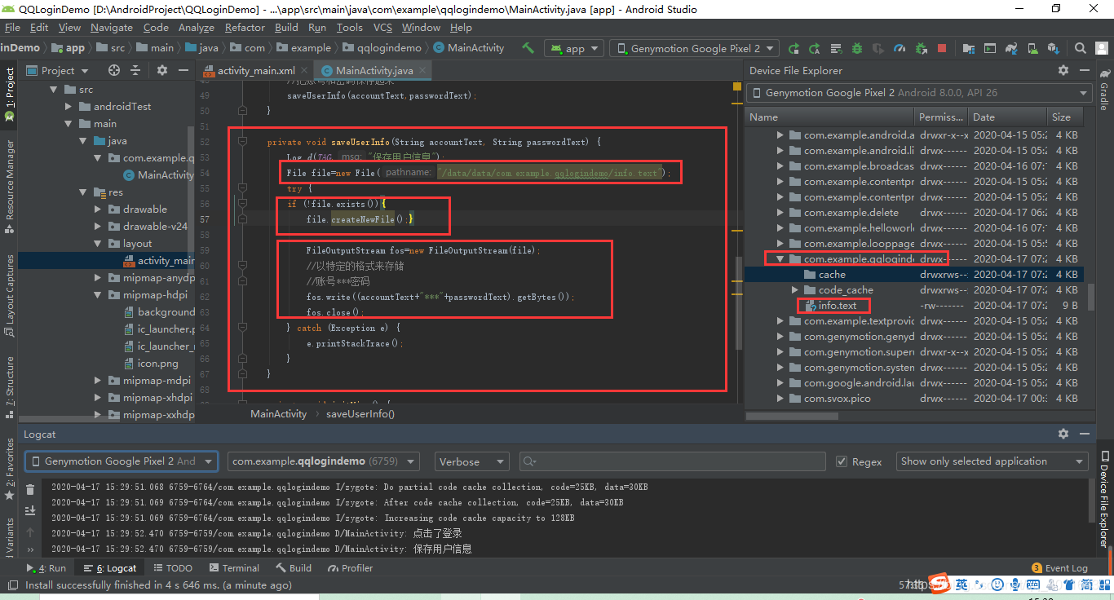Open the VCS menu
This screenshot has width=1114, height=600.
tap(382, 27)
